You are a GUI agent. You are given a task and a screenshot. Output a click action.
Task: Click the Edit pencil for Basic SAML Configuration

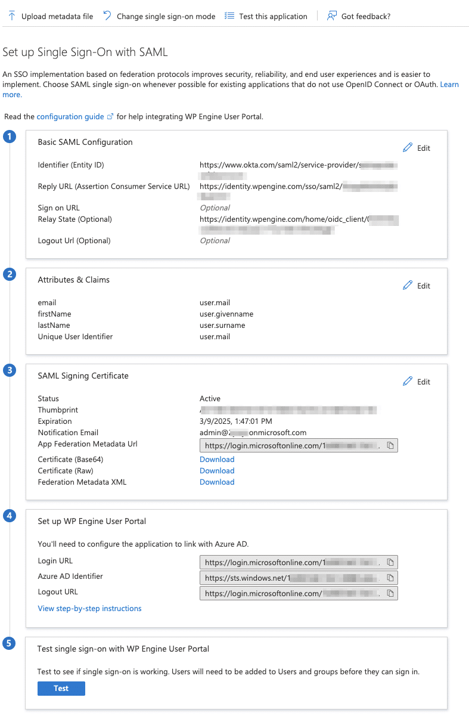pyautogui.click(x=409, y=147)
